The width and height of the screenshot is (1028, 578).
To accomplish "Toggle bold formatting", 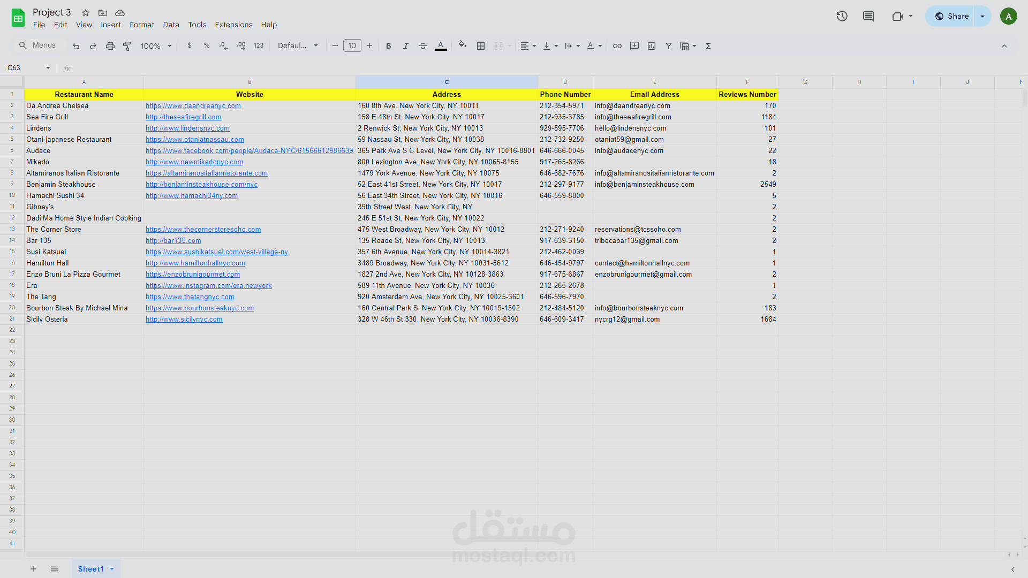I will 388,46.
